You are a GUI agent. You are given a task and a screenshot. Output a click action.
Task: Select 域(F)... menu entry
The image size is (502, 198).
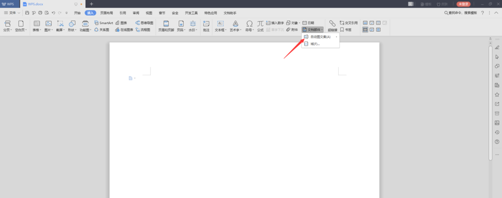320,44
